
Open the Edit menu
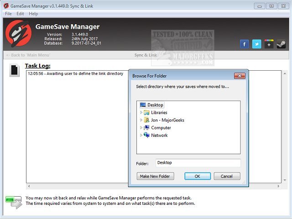pyautogui.click(x=20, y=14)
